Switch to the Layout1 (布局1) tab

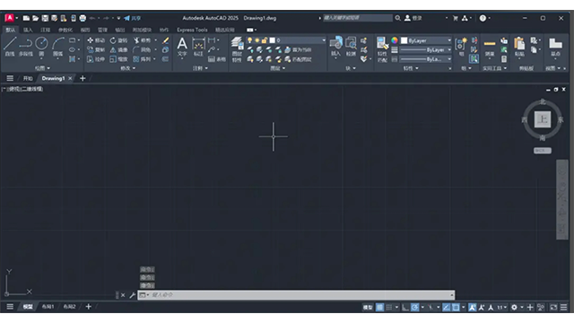[x=48, y=307]
